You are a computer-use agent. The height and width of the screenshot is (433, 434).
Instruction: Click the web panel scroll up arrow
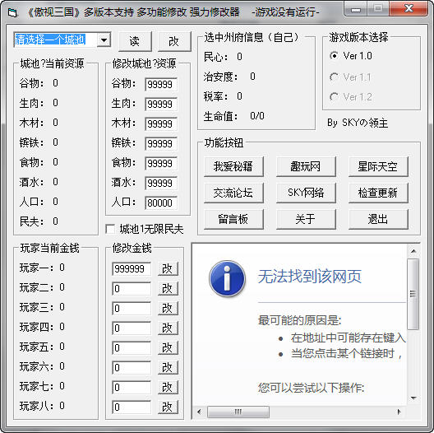pyautogui.click(x=413, y=251)
